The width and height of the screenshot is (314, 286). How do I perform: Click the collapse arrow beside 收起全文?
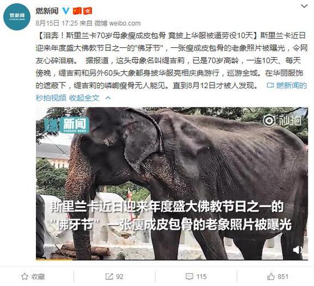(x=108, y=98)
